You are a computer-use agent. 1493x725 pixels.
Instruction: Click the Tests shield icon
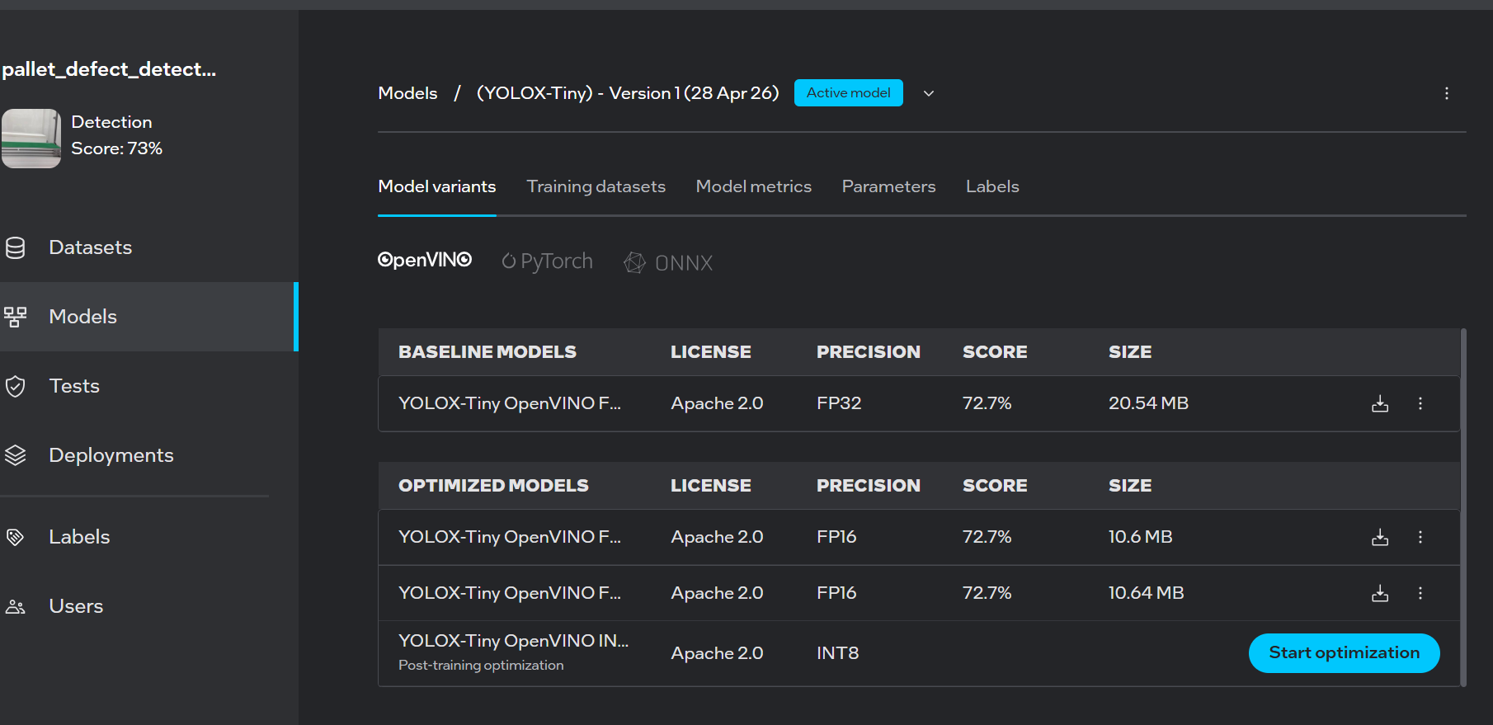tap(15, 386)
